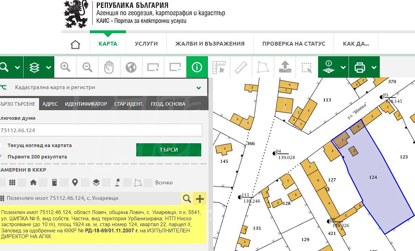415x251 pixels.
Task: Add parcel result with plus icon
Action: coord(200,199)
